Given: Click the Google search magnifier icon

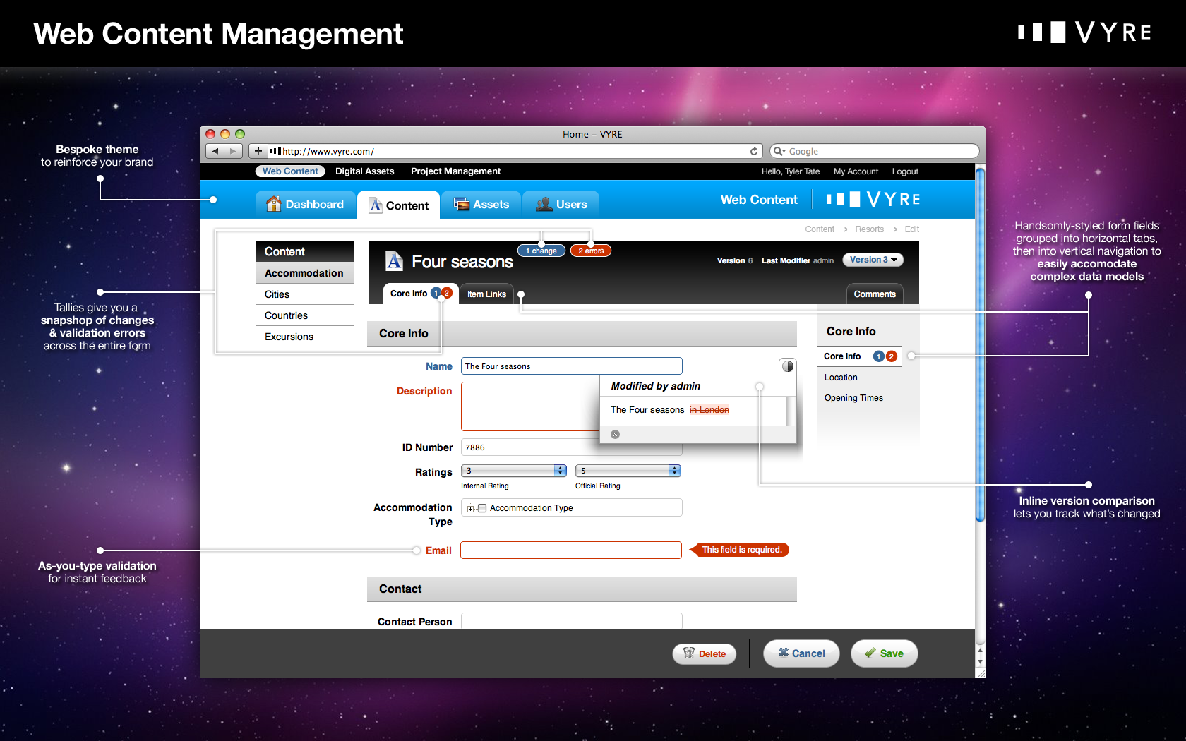Looking at the screenshot, I should coord(779,151).
